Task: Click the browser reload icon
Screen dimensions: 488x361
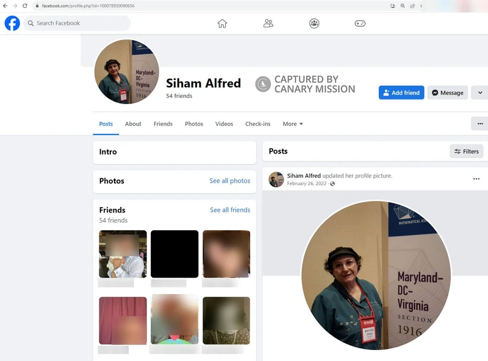Action: (24, 5)
